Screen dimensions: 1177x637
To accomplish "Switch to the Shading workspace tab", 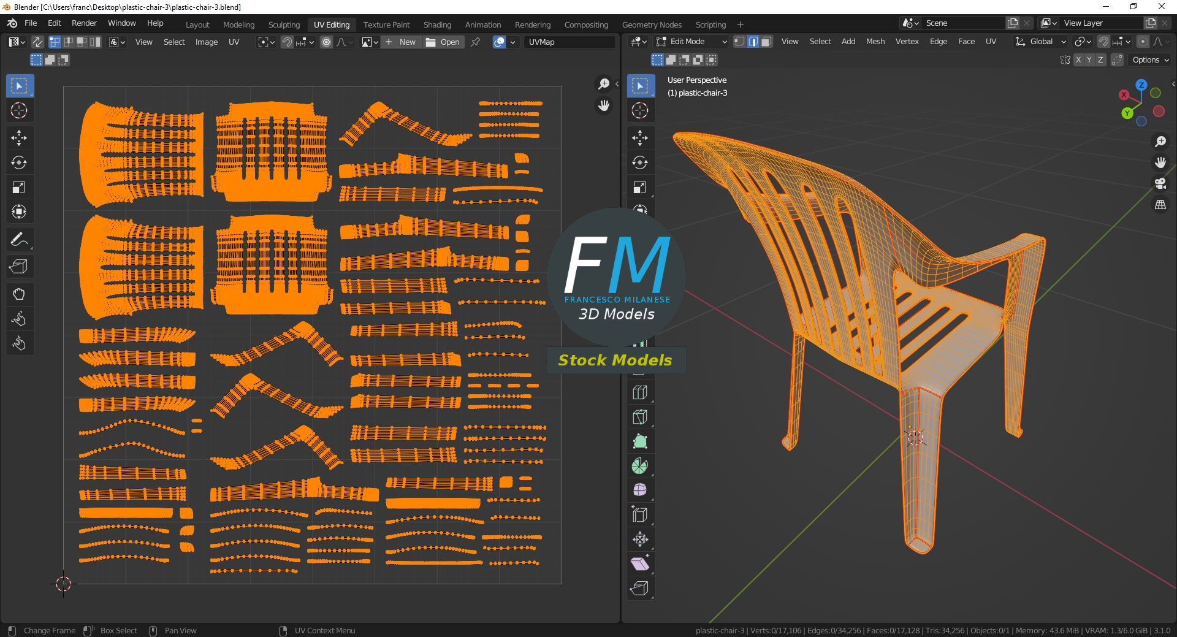I will click(x=437, y=25).
